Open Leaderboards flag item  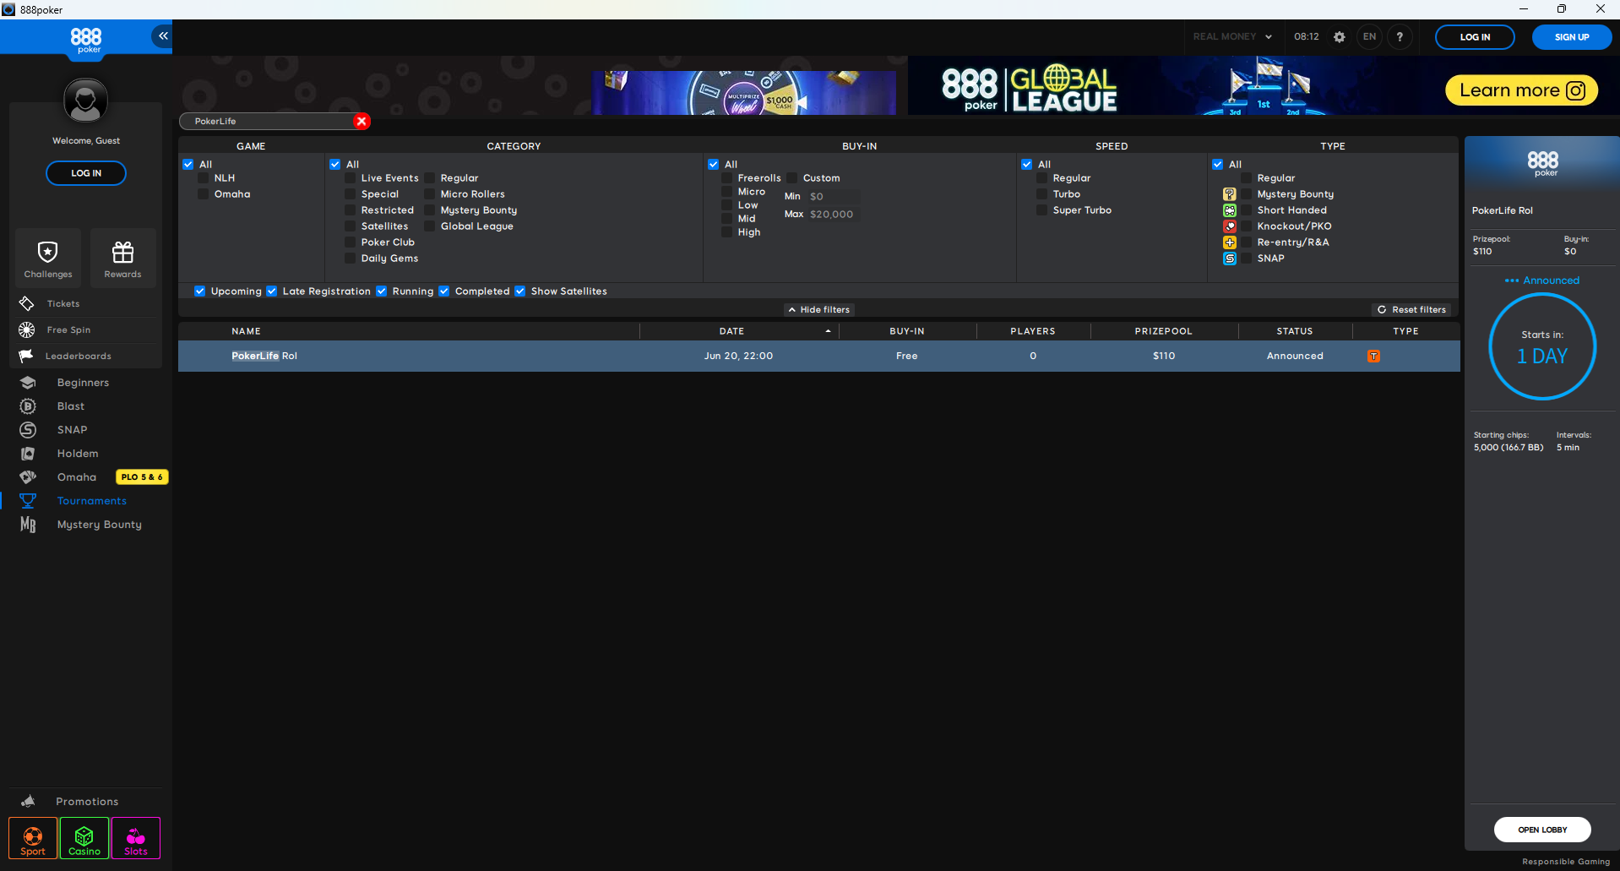78,356
